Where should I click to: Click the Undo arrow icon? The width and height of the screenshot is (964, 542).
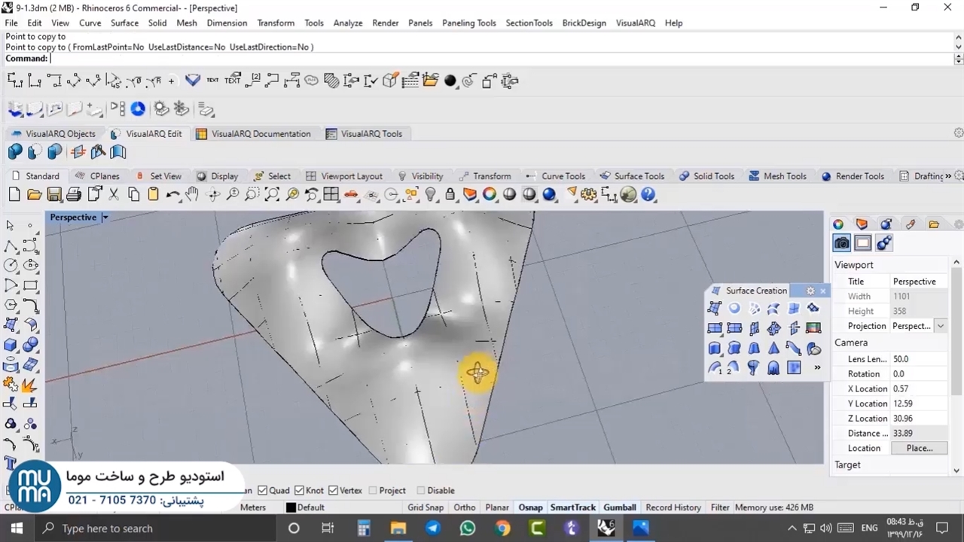pyautogui.click(x=172, y=195)
